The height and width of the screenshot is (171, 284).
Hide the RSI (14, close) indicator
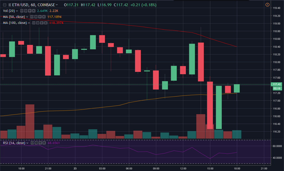[x=32, y=143]
